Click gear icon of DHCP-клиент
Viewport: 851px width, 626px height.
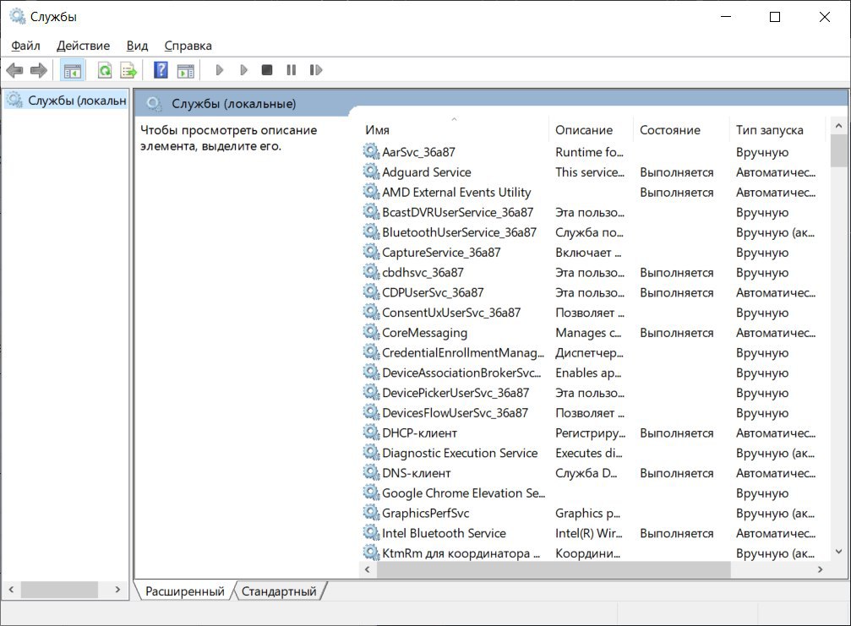click(x=371, y=433)
